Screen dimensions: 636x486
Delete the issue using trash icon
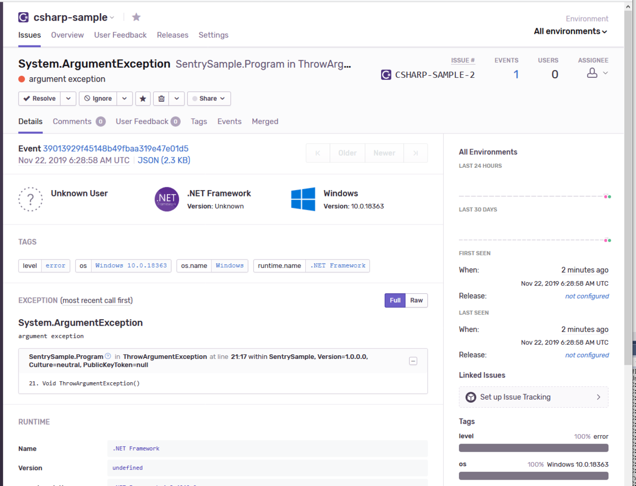[162, 98]
